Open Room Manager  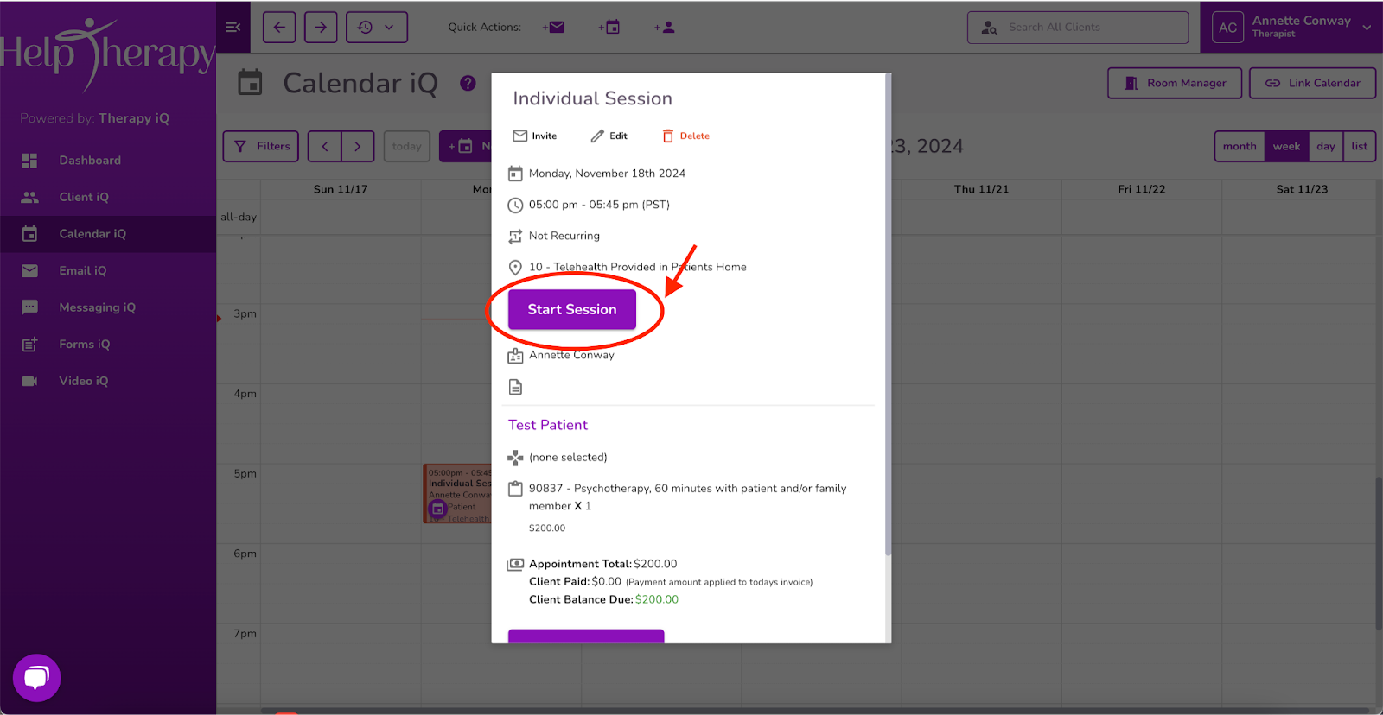1175,83
